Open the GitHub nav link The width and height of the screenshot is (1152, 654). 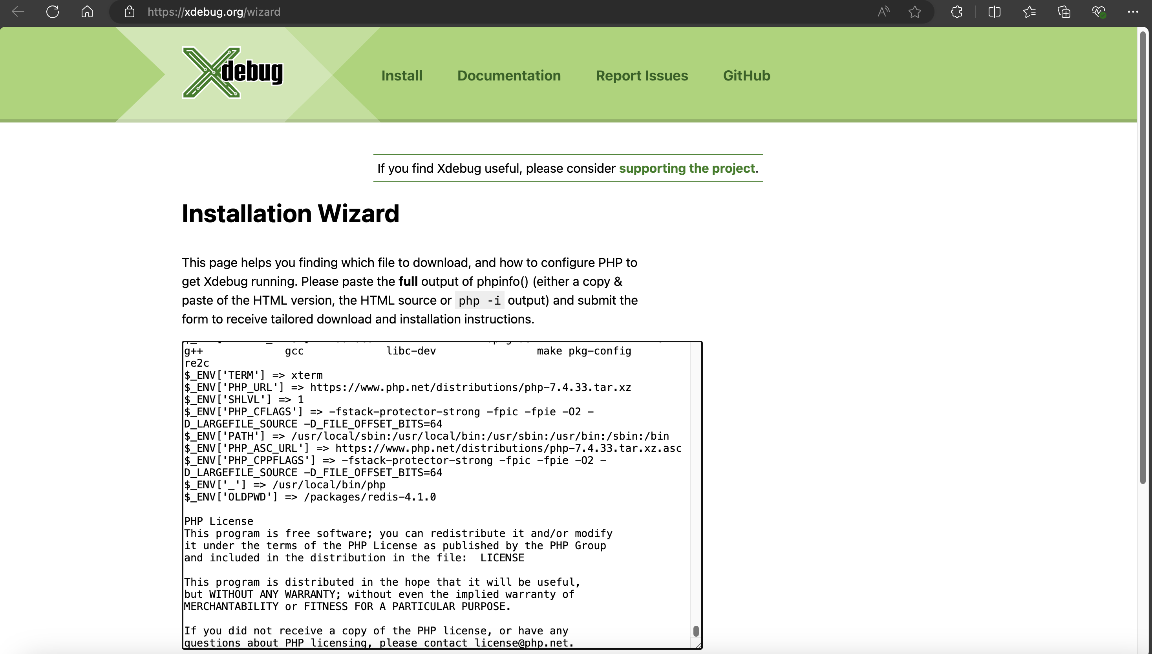746,75
